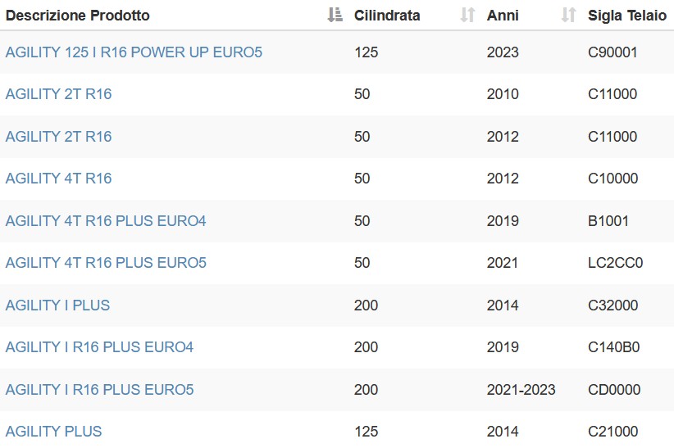Viewport: 674px width, 448px height.
Task: Open the AGILITY PLUS link
Action: coord(54,431)
